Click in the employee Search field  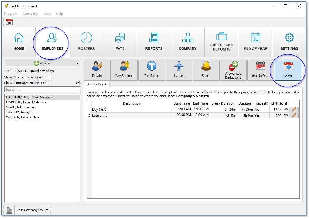click(x=42, y=90)
